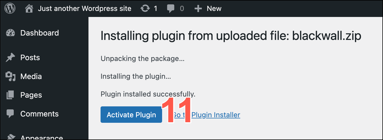This screenshot has height=140, width=383.
Task: Click the plus icon beside New
Action: pyautogui.click(x=198, y=9)
